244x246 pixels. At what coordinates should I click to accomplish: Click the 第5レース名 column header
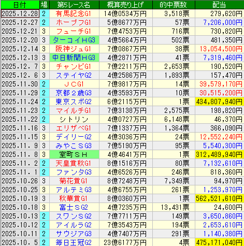coord(74,5)
